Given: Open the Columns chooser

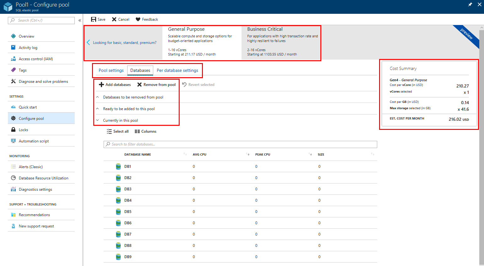Looking at the screenshot, I should (x=145, y=131).
